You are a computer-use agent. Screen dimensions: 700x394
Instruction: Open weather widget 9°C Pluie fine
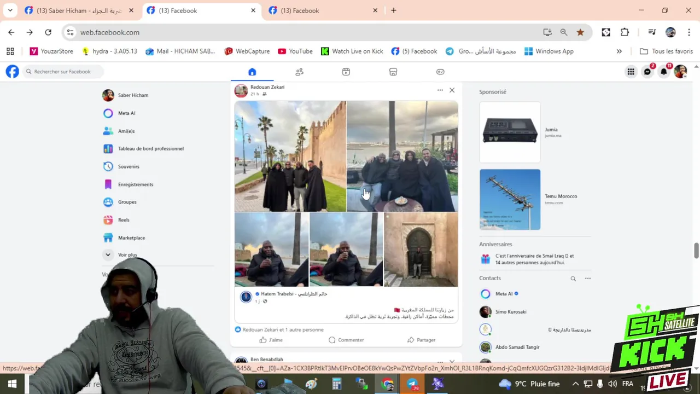pos(529,384)
